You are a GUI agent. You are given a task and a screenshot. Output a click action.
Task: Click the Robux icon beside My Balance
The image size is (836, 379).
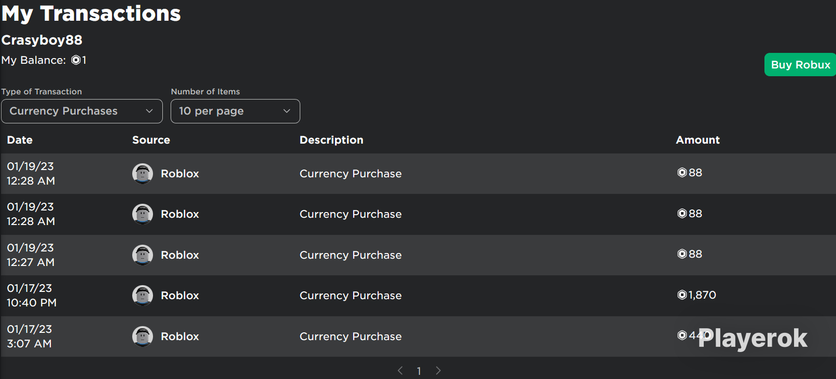click(76, 60)
